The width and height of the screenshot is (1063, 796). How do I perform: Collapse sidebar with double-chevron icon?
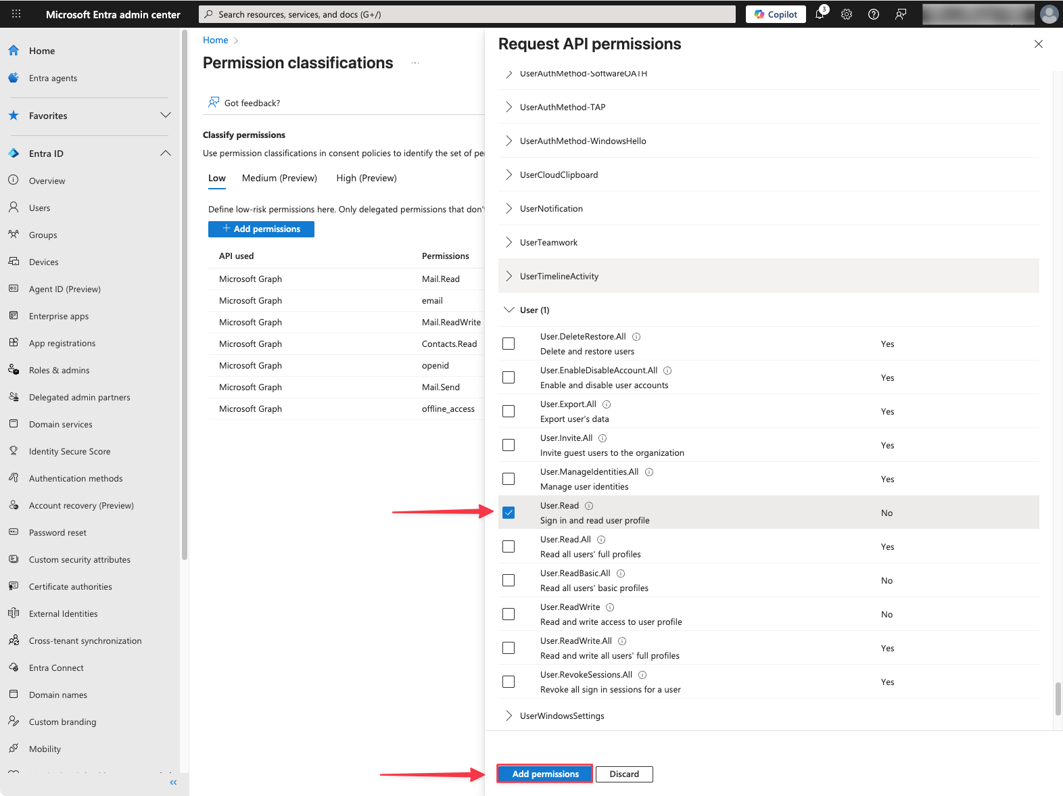173,782
